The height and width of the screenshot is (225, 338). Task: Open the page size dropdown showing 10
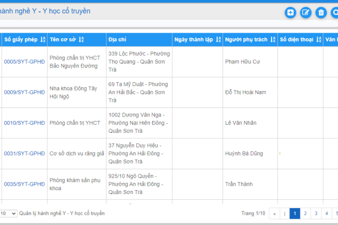[x=8, y=213]
